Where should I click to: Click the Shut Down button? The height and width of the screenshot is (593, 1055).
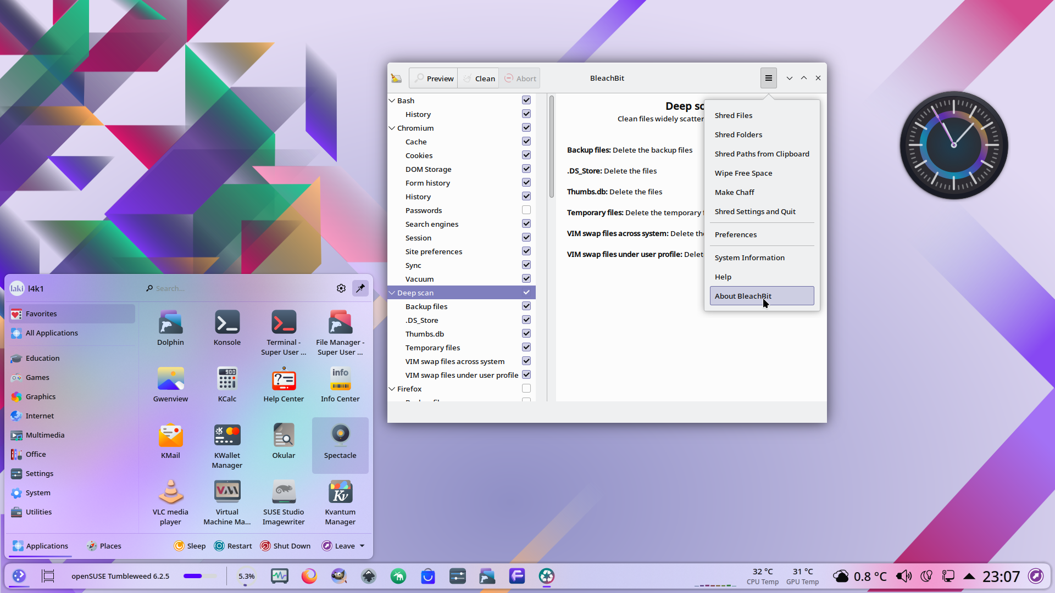[x=285, y=546]
